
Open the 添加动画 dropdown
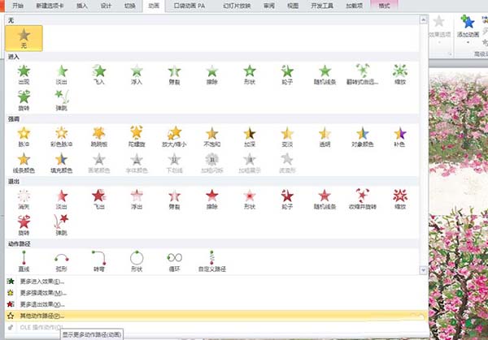pyautogui.click(x=468, y=29)
